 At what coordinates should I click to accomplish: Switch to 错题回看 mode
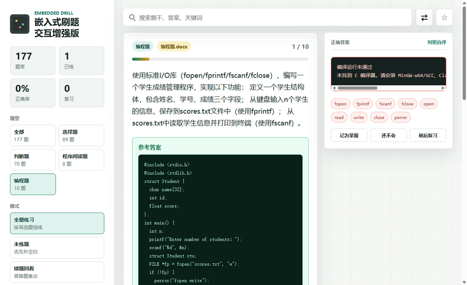point(57,272)
